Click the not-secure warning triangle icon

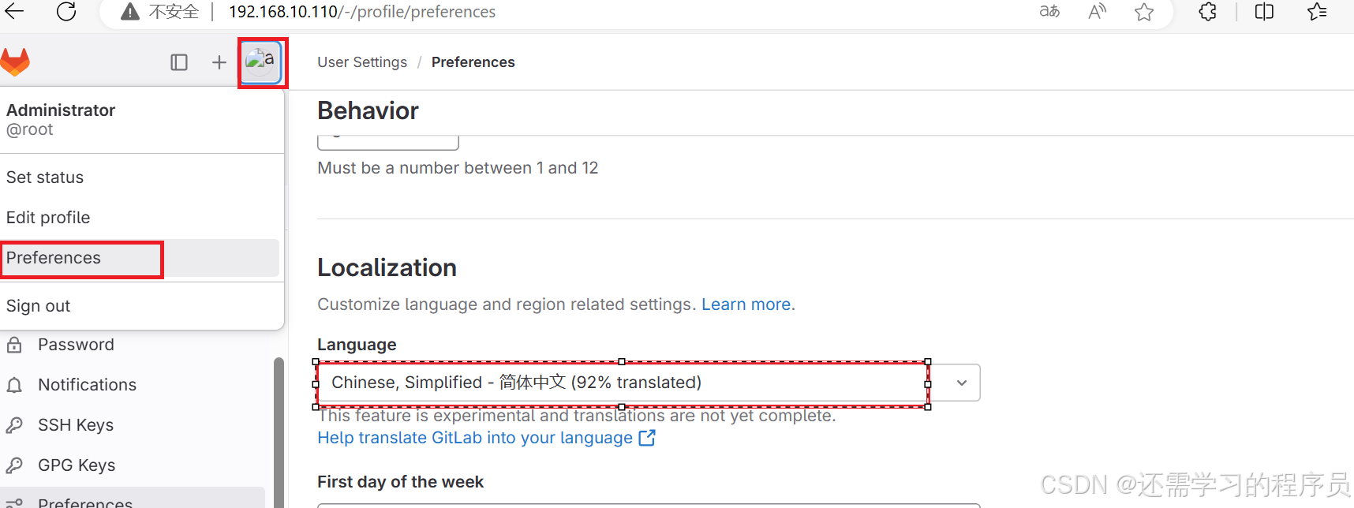[x=130, y=12]
